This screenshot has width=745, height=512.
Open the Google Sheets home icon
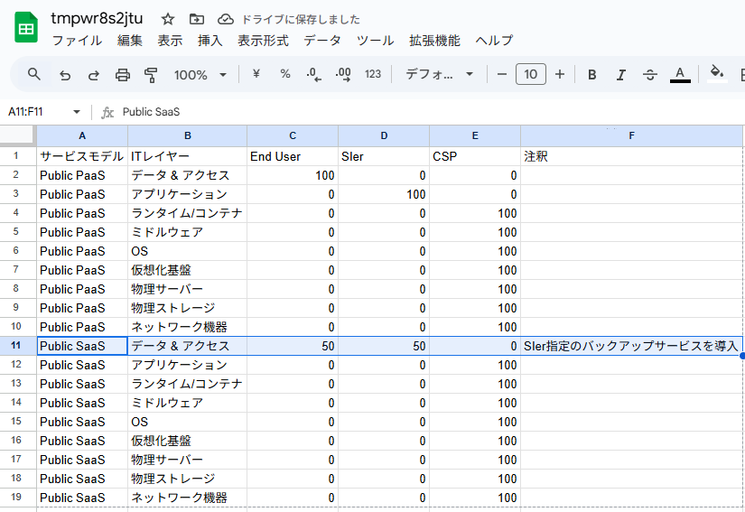[x=25, y=28]
